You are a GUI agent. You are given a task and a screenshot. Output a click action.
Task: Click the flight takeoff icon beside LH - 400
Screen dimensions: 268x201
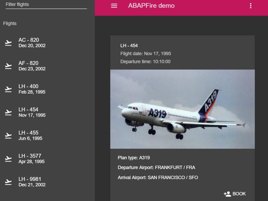(x=8, y=89)
